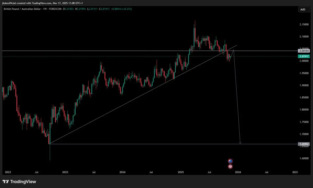The width and height of the screenshot is (313, 188).
Task: Click the 2.04164 horizontal line price label
Action: 304,51
